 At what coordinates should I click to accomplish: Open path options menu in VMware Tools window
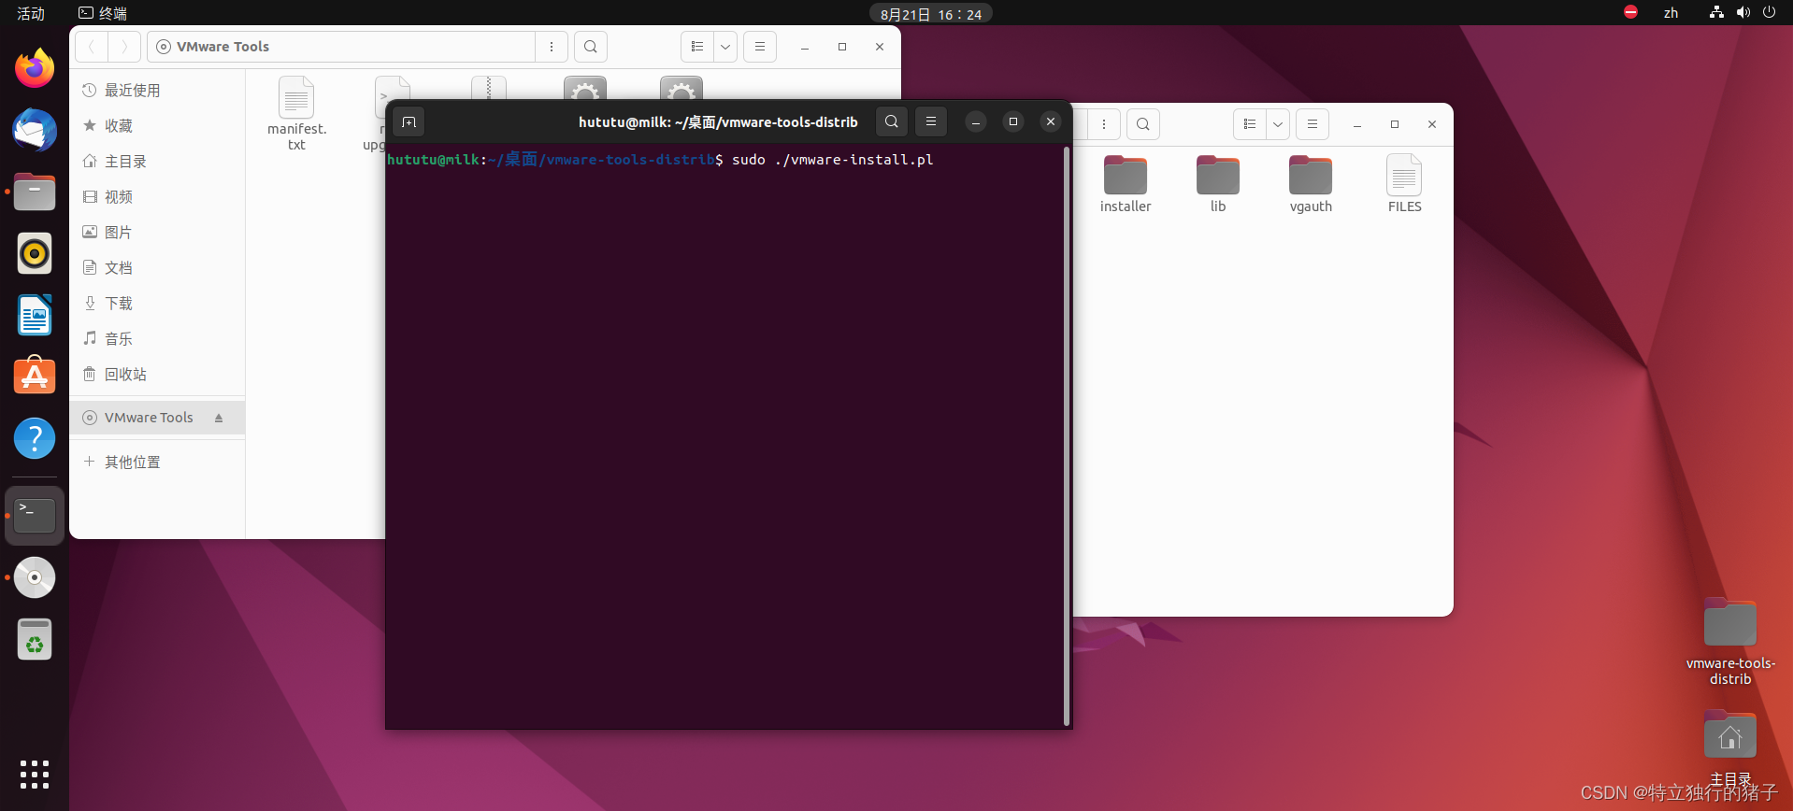coord(552,47)
